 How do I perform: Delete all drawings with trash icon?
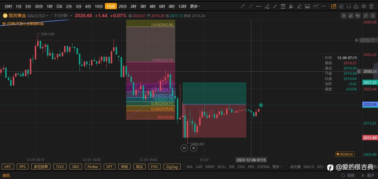point(371,6)
